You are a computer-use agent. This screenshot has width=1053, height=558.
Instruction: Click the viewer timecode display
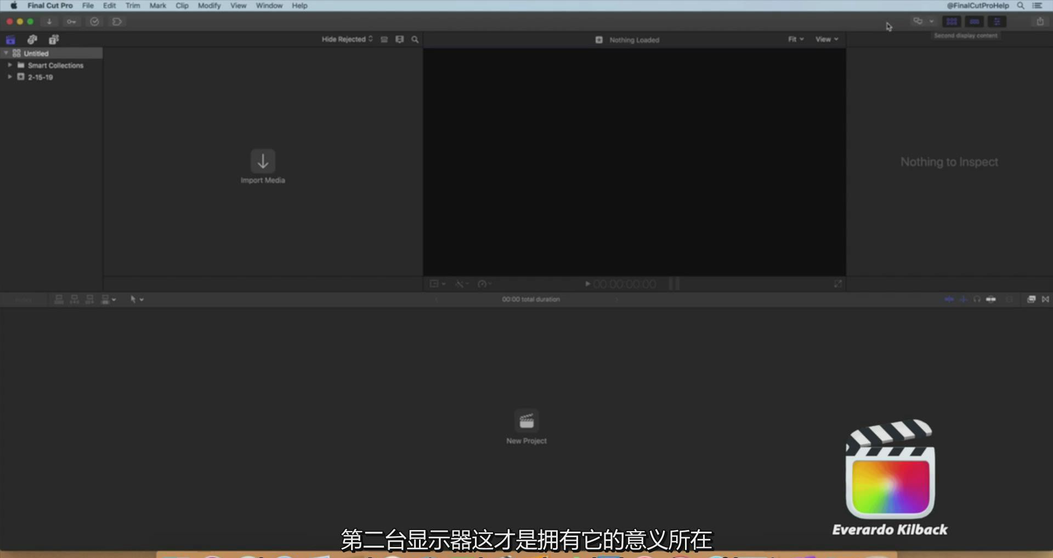625,284
